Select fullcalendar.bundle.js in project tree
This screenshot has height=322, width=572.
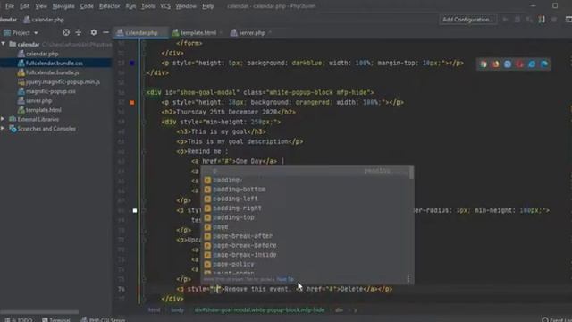(x=53, y=72)
